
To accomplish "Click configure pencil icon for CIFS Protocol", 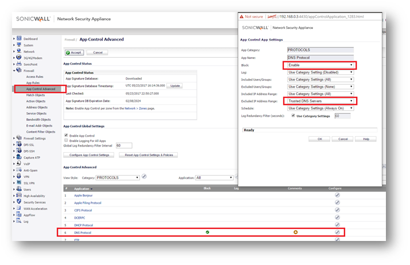I will [x=337, y=209].
